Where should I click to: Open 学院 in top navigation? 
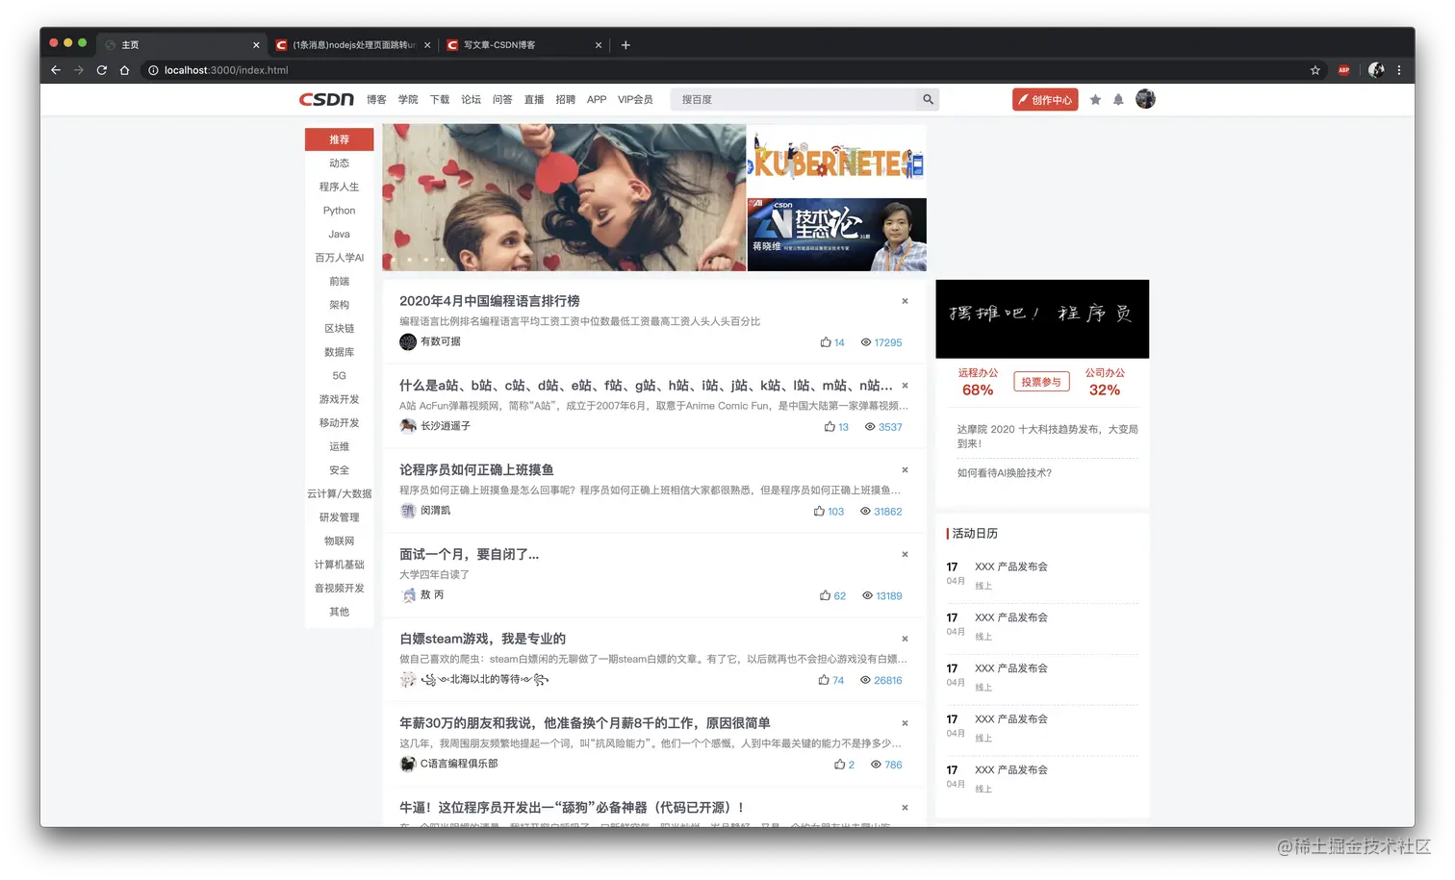click(408, 99)
